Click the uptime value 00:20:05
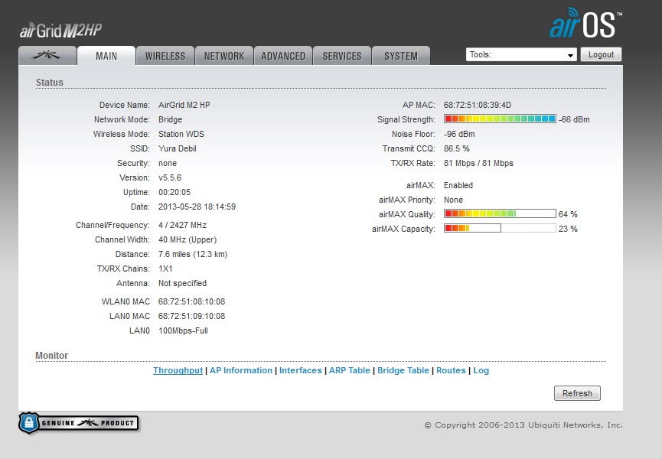Screen dimensions: 662x459 [174, 192]
